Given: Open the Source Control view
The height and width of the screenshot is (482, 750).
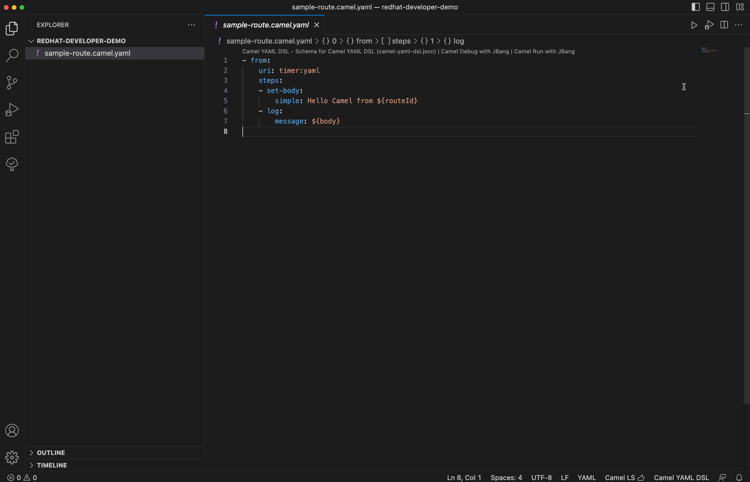Looking at the screenshot, I should (x=12, y=82).
